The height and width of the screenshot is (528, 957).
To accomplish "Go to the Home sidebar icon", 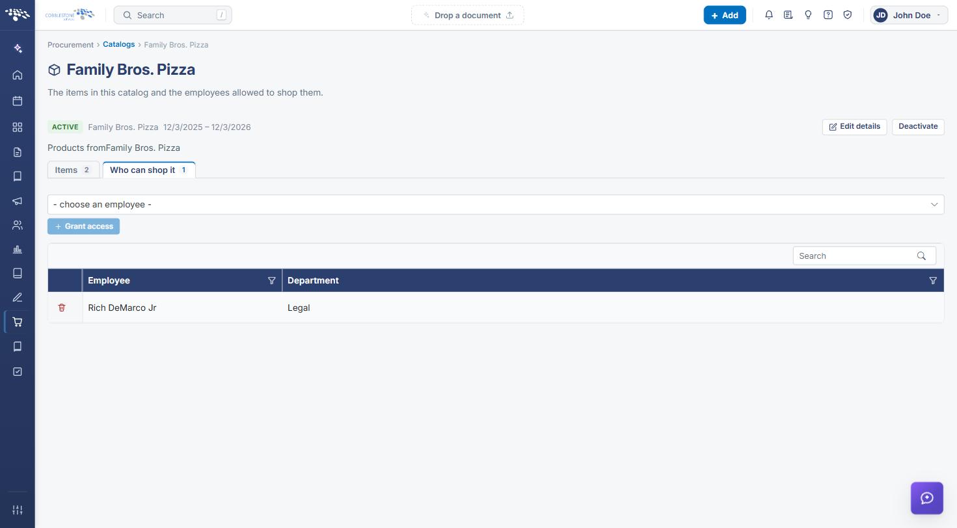I will pos(18,75).
